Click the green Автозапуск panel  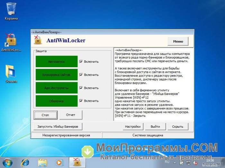point(57,61)
